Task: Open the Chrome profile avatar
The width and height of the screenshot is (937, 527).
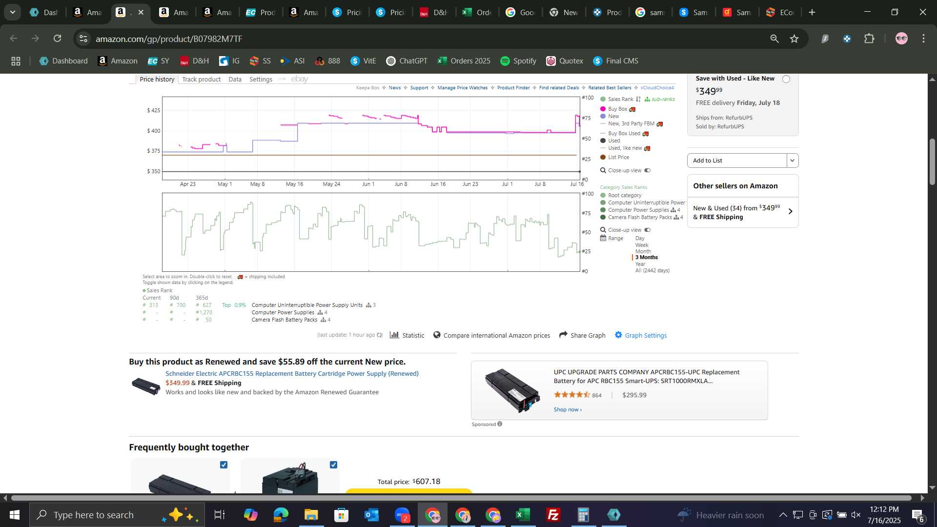Action: pyautogui.click(x=901, y=39)
